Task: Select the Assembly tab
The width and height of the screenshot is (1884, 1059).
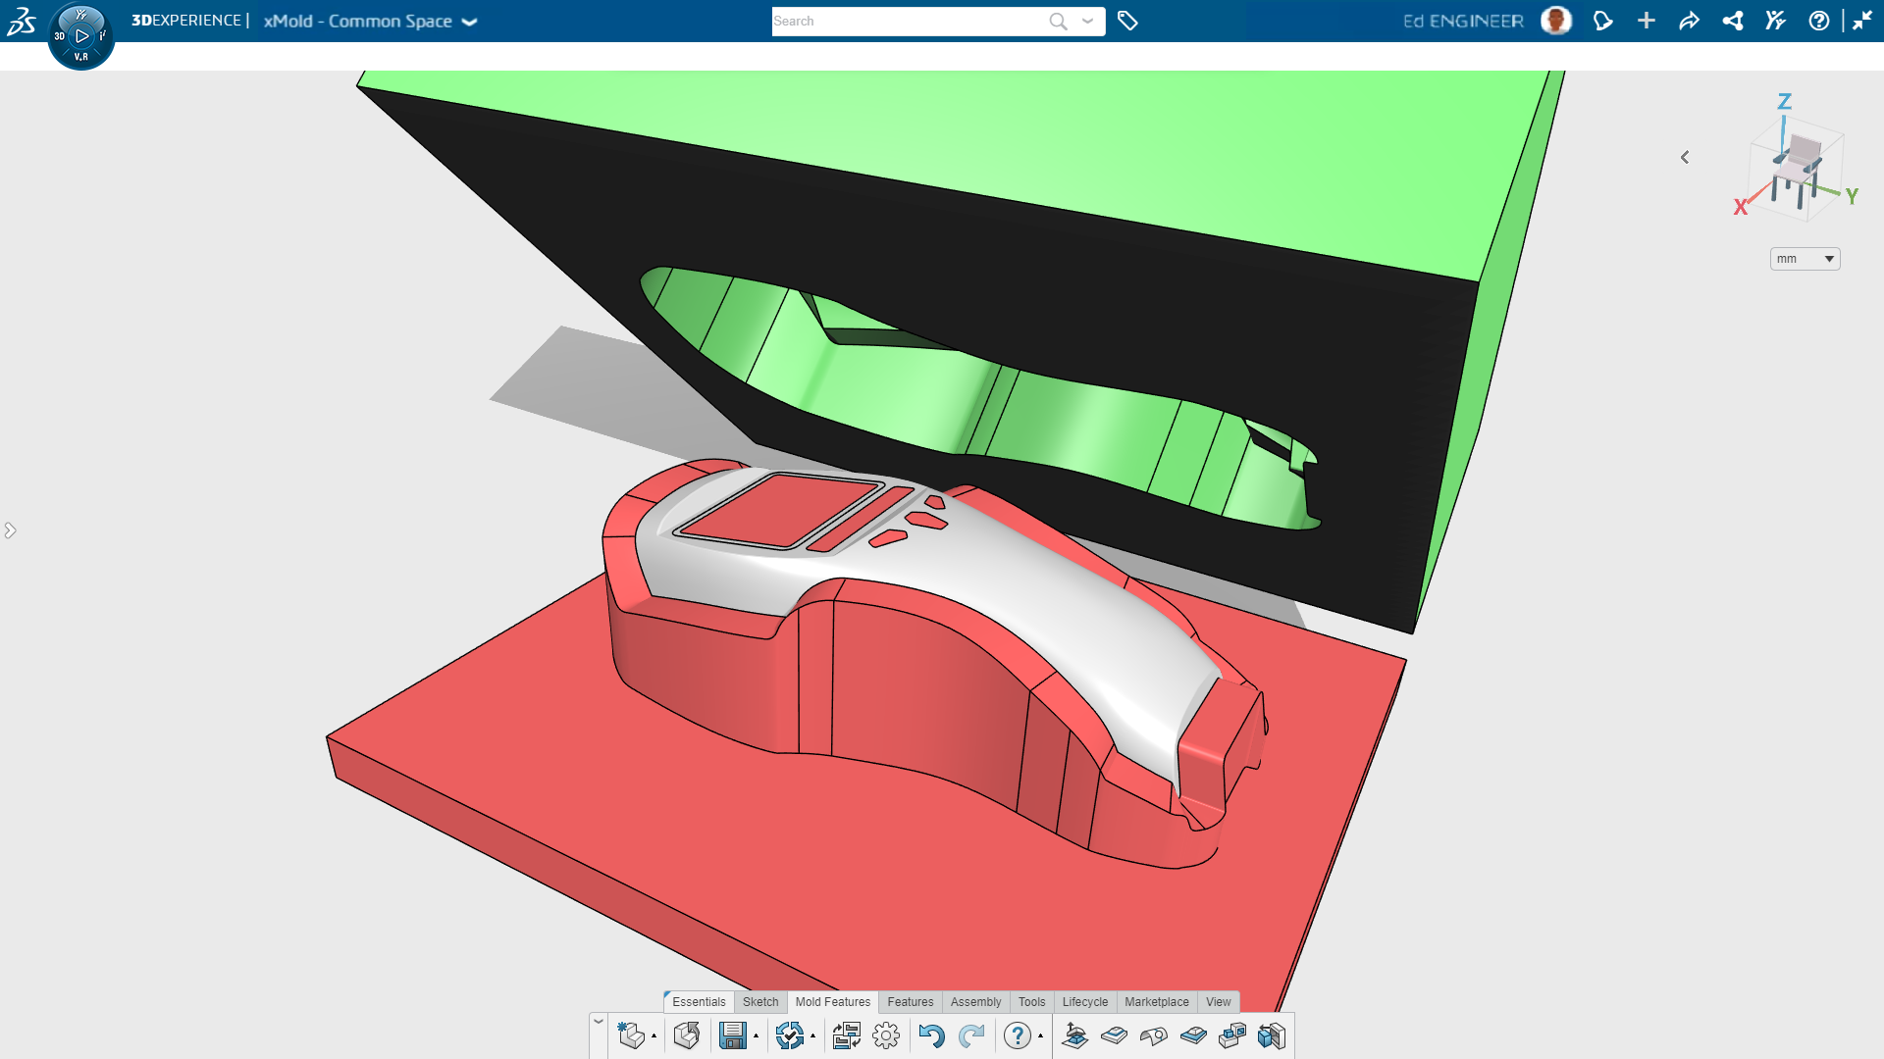Action: (x=975, y=1001)
